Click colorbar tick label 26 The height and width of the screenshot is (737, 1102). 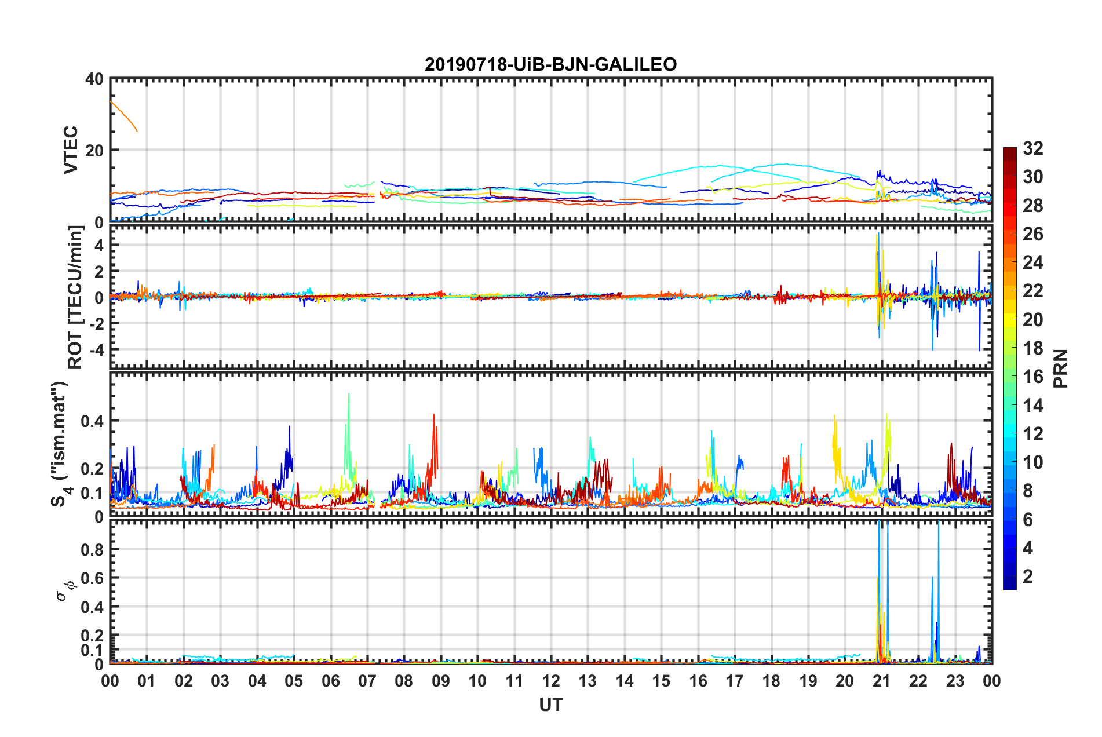pyautogui.click(x=1033, y=234)
